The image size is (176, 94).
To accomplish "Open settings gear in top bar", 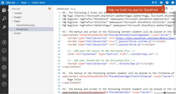I will pos(161,2).
